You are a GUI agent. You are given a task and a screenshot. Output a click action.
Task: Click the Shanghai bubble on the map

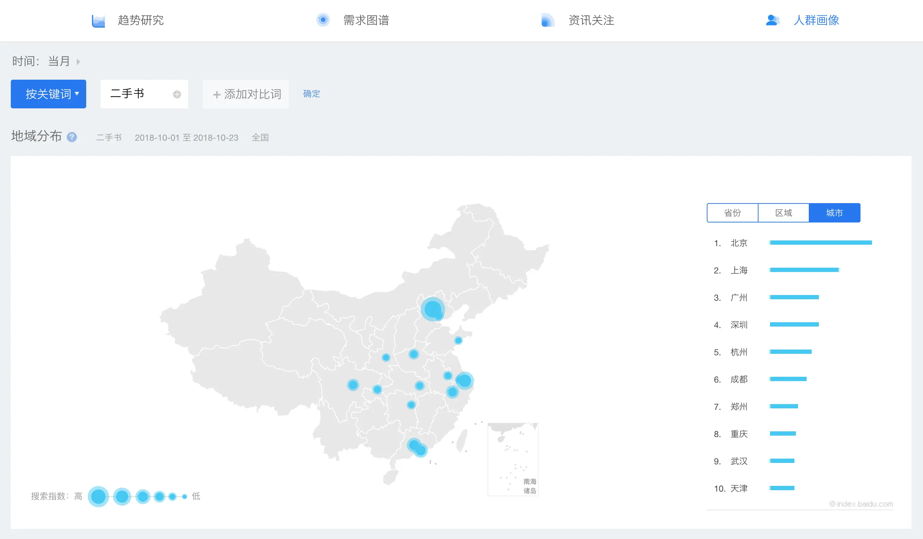464,380
